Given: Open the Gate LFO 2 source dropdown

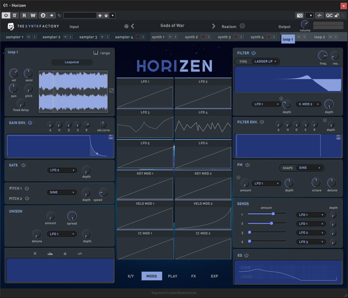Looking at the screenshot, I should 62,170.
